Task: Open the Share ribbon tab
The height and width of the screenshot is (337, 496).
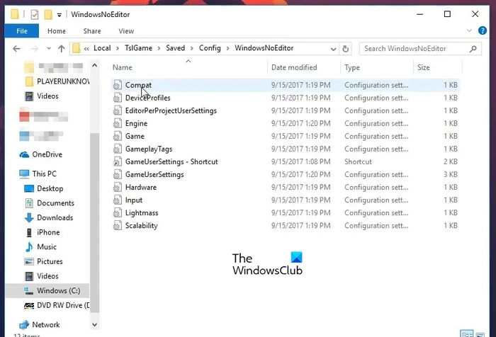Action: (92, 31)
